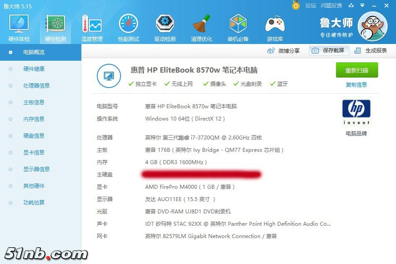Select 电脑概览 in sidebar
Viewport: 396px width, 264px height.
40,52
